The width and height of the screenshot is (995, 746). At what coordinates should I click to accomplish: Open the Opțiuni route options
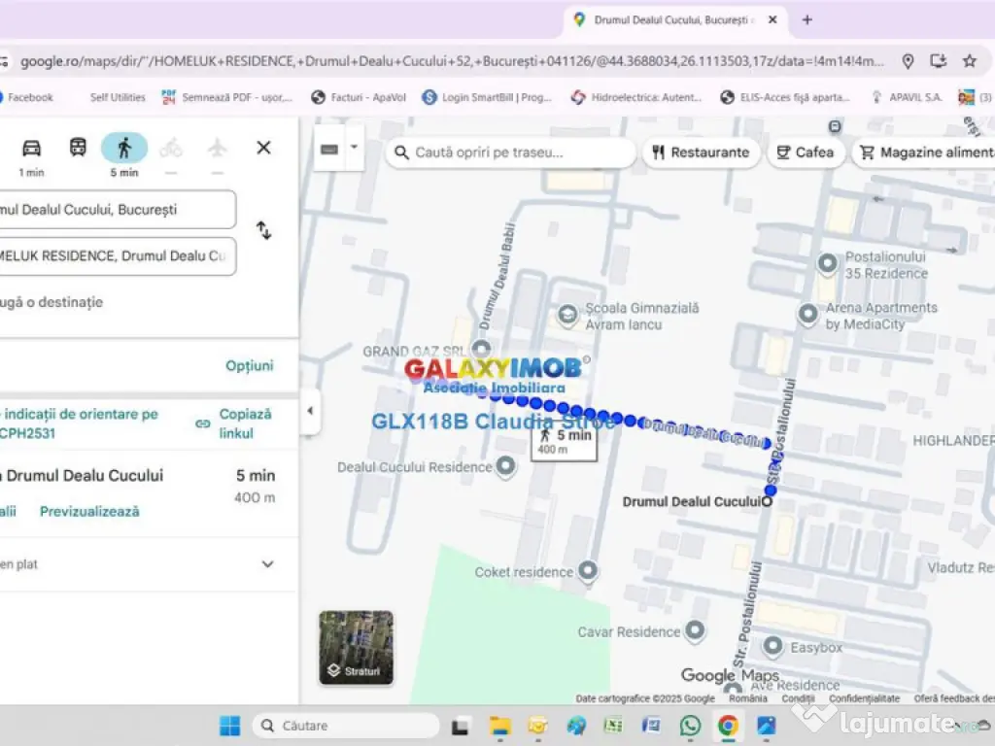pyautogui.click(x=250, y=365)
